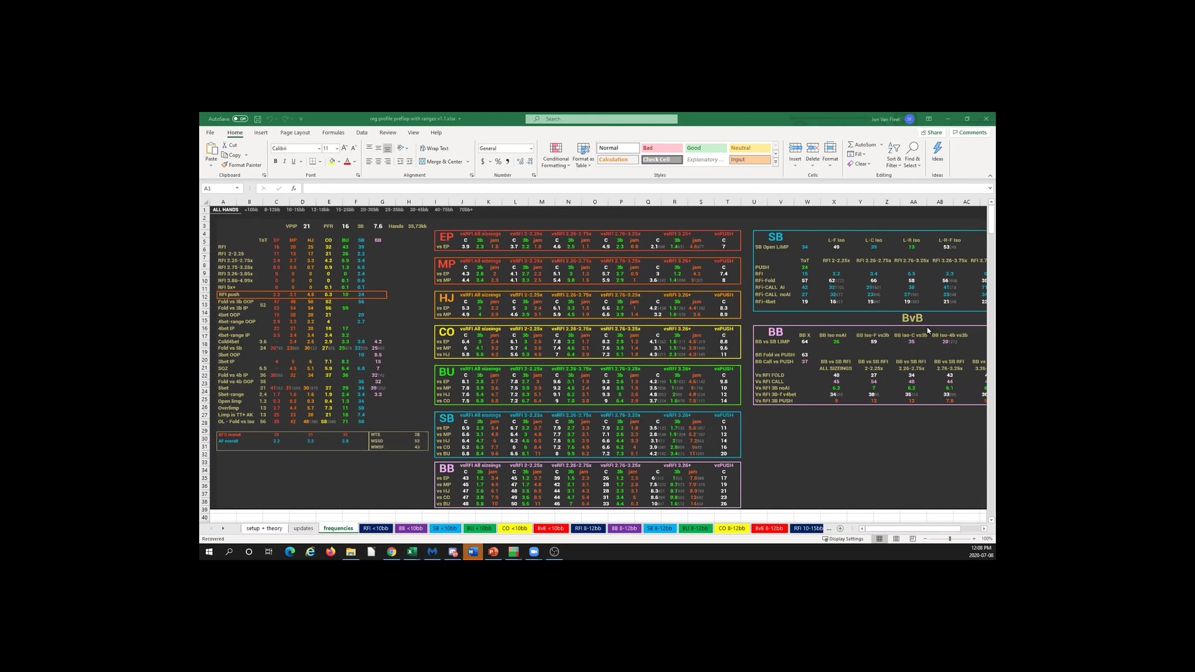Open the font name dropdown
Viewport: 1195px width, 672px height.
click(319, 148)
